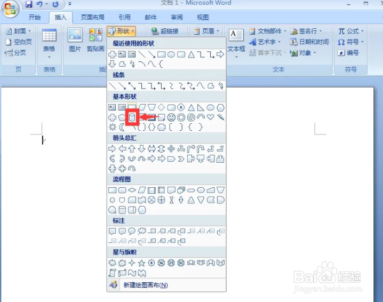The height and width of the screenshot is (302, 383).
Task: Select the flowchart magnetic disk shape
Action: click(122, 210)
